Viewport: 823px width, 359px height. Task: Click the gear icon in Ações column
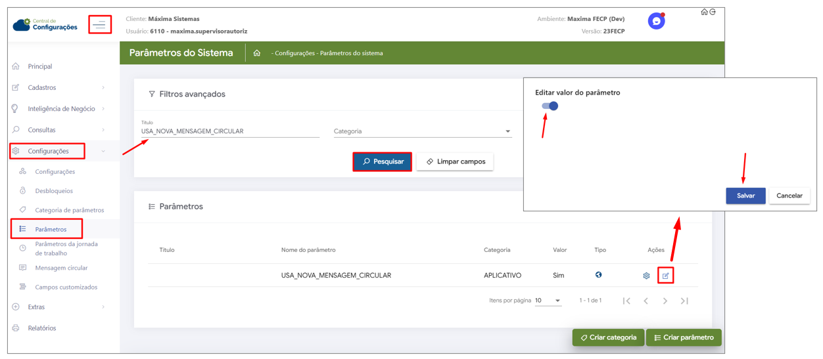pos(646,276)
